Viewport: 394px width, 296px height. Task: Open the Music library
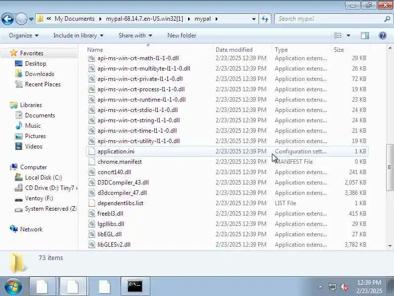pos(33,126)
